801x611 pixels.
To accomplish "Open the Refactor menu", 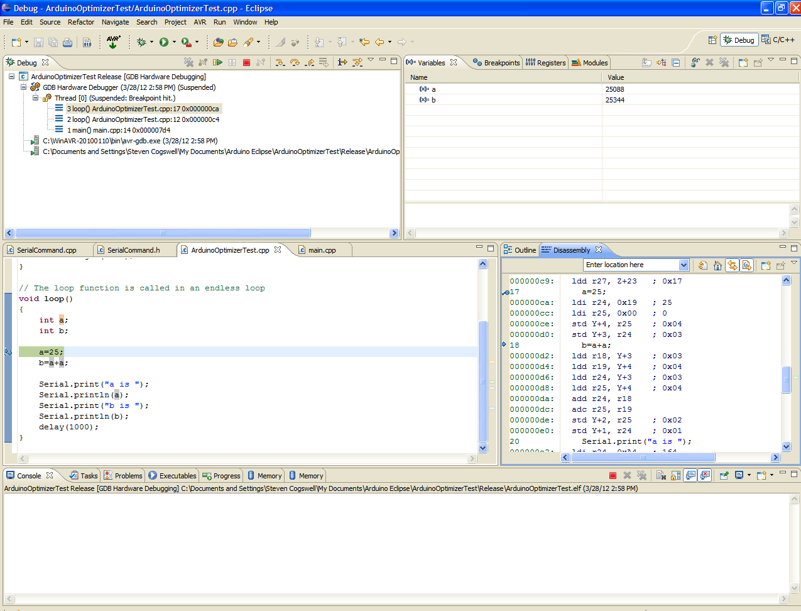I will tap(80, 22).
